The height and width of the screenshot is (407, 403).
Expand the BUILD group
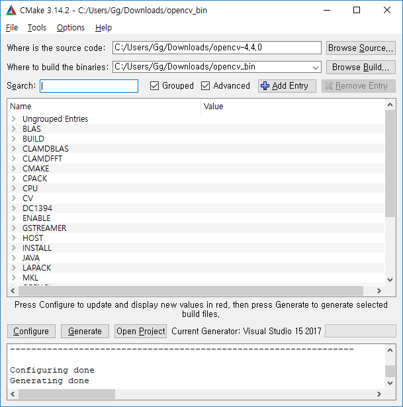pyautogui.click(x=14, y=138)
